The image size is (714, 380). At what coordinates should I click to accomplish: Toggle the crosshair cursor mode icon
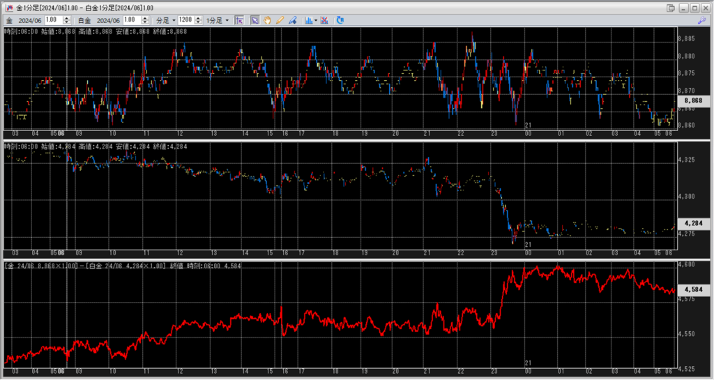pyautogui.click(x=239, y=20)
